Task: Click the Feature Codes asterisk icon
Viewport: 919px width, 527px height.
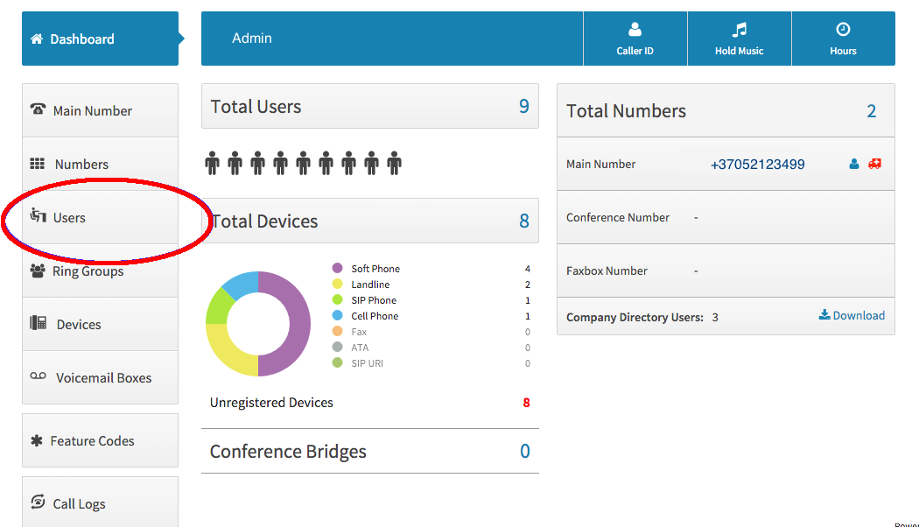Action: tap(37, 441)
